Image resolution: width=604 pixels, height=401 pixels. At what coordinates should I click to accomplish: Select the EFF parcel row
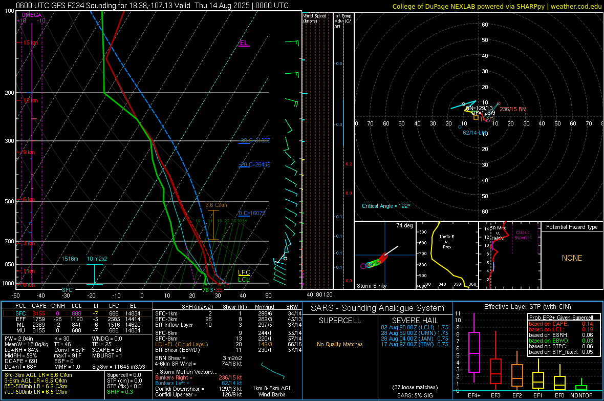[x=77, y=319]
